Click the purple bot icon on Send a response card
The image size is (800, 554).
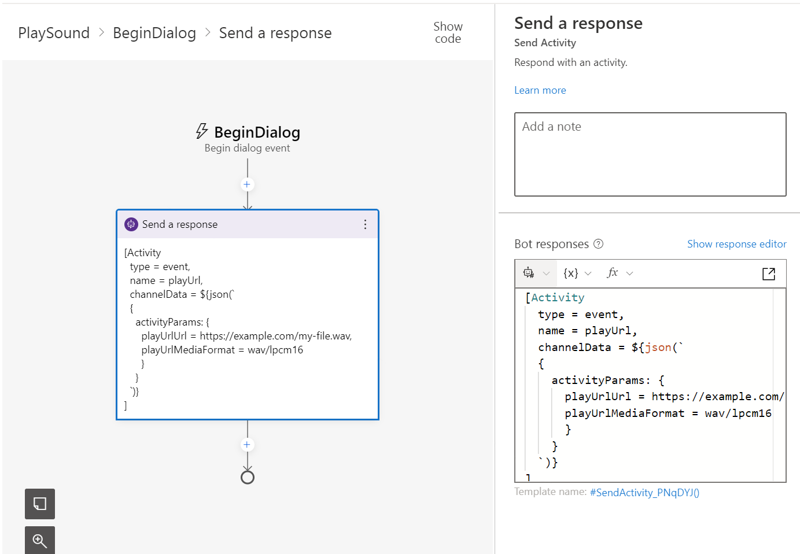point(131,224)
